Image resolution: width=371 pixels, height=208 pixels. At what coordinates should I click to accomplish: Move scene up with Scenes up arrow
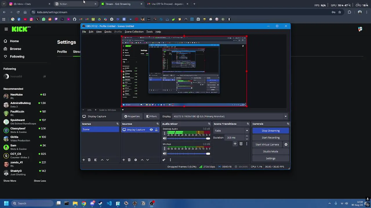pos(102,160)
